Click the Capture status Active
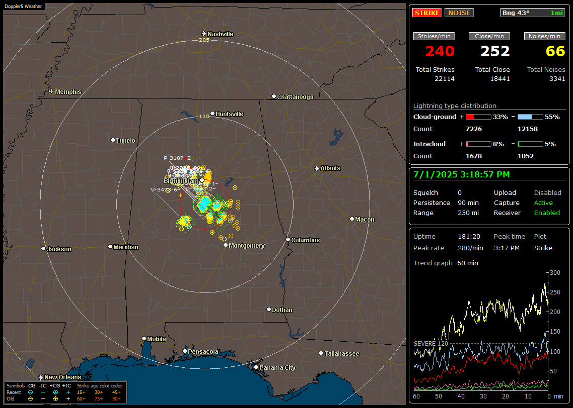Viewport: 573px width, 408px height. click(543, 202)
